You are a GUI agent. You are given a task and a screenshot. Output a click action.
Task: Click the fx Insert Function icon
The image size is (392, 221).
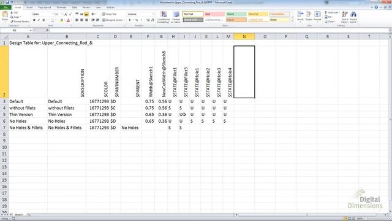[47, 30]
